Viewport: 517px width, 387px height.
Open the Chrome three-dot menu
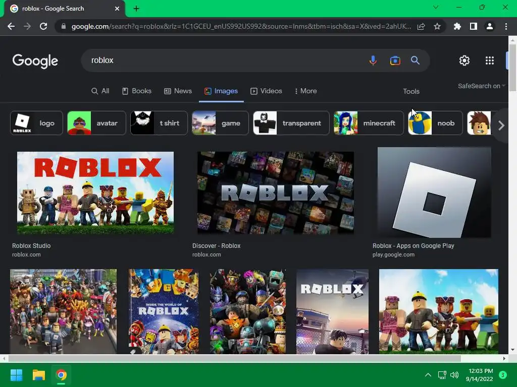coord(506,26)
